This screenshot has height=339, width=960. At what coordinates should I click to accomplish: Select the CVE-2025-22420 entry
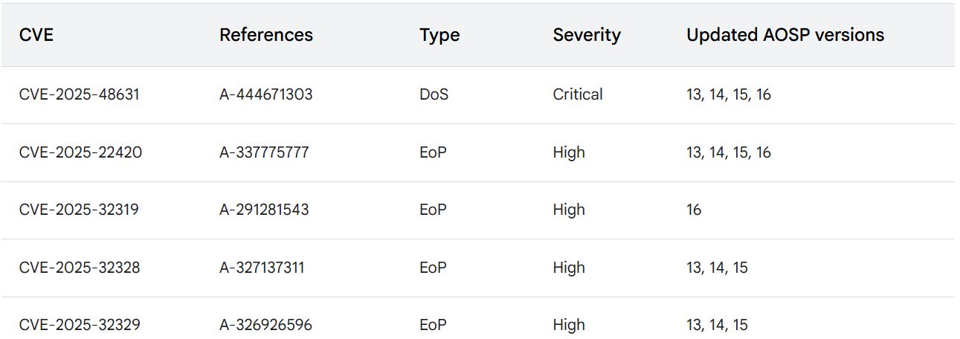(80, 152)
